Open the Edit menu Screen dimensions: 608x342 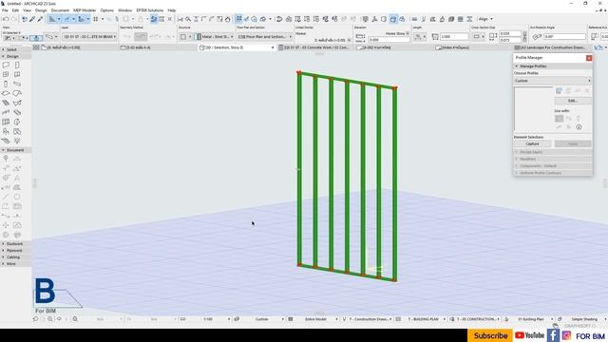pos(15,10)
